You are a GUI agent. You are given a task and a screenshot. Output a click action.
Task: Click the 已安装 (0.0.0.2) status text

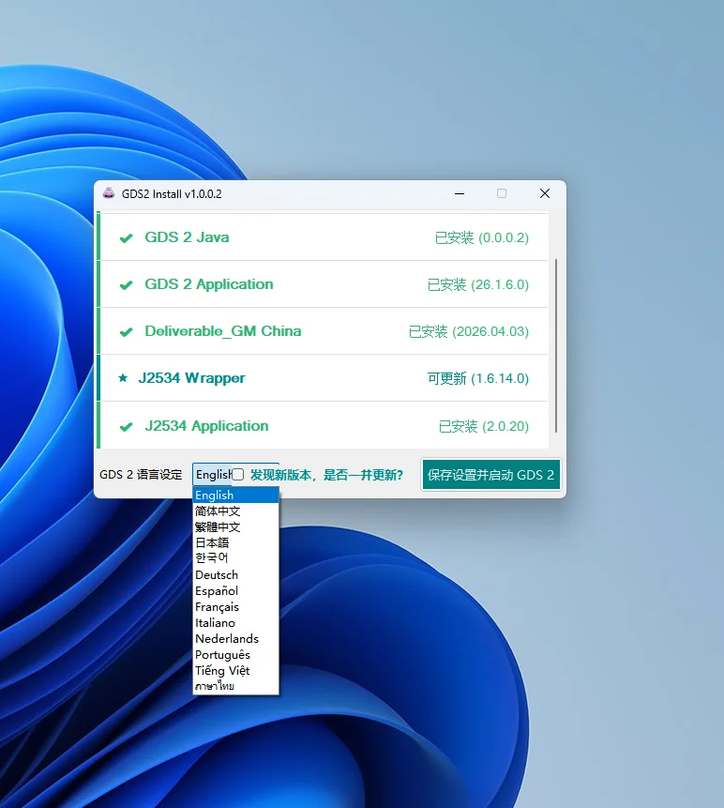[x=482, y=237]
